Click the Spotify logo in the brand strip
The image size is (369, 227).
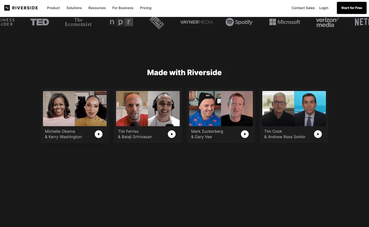[x=239, y=22]
